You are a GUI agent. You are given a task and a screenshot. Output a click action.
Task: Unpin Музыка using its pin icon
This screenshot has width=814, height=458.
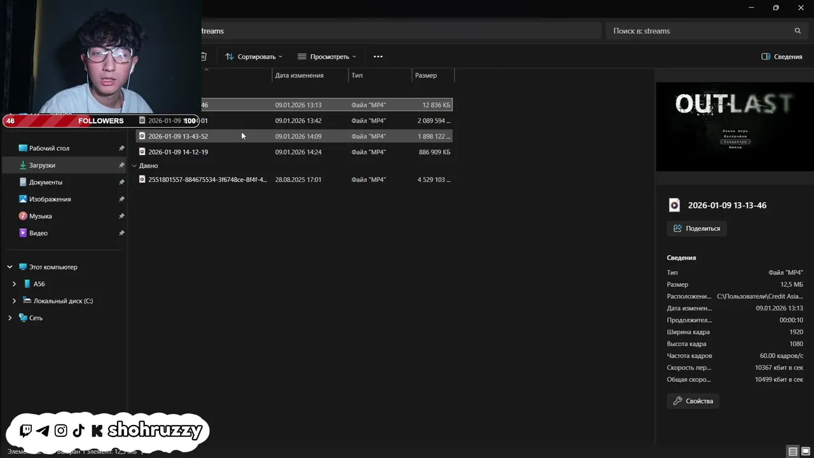point(121,216)
